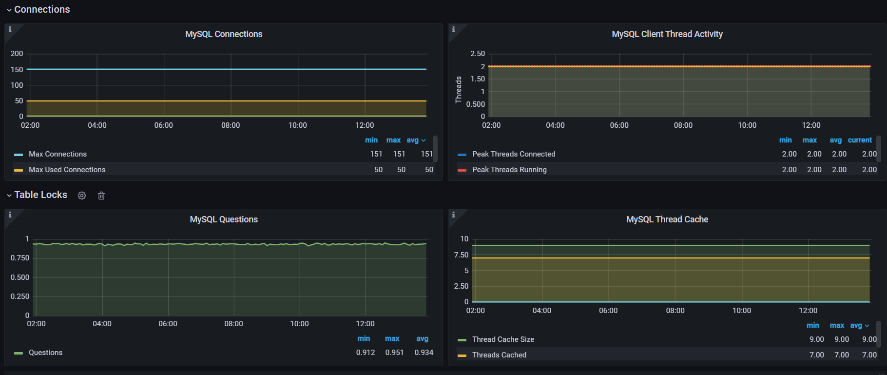The image size is (887, 375).
Task: Sort Client Thread Activity legend by min
Action: click(786, 140)
